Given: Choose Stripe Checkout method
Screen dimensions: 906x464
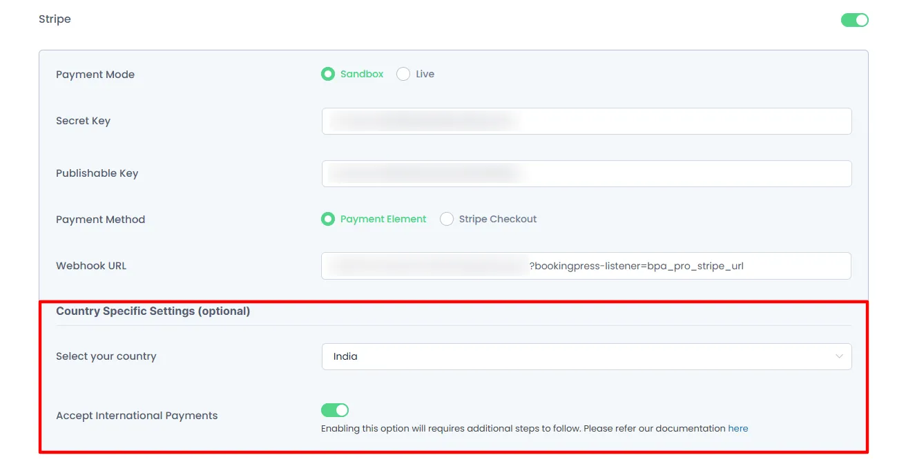Looking at the screenshot, I should [x=488, y=219].
